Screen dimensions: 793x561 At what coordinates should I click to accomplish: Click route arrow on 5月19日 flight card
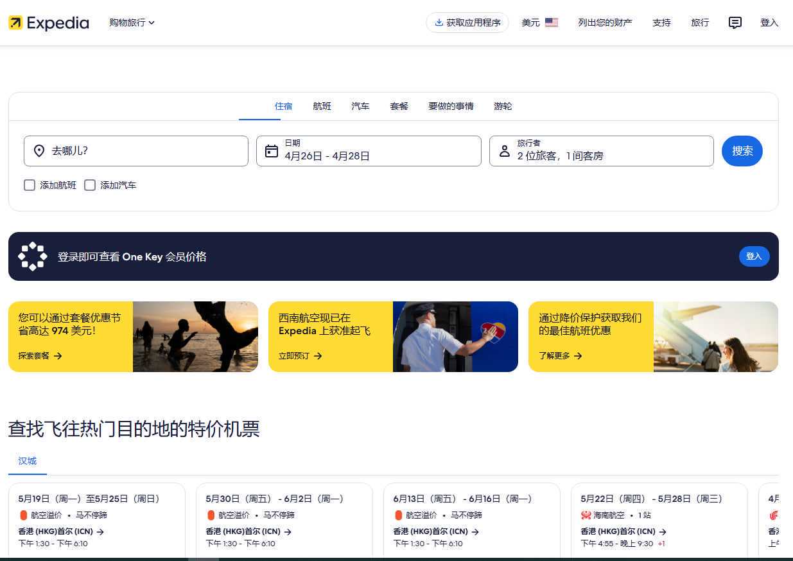(100, 531)
